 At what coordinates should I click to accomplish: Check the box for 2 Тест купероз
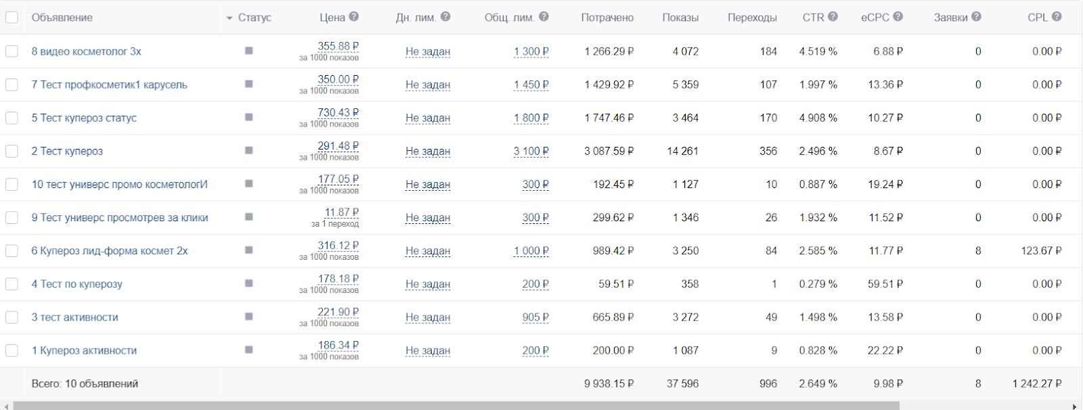(x=12, y=151)
